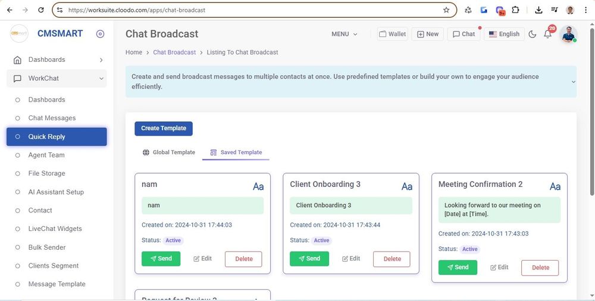Collapse the blue info banner chevron
595x301 pixels.
(573, 82)
